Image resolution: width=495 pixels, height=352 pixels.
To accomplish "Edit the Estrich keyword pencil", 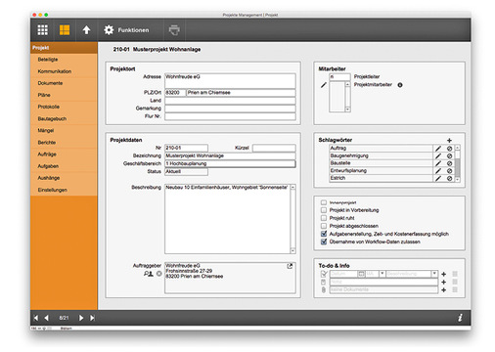I will pos(438,178).
